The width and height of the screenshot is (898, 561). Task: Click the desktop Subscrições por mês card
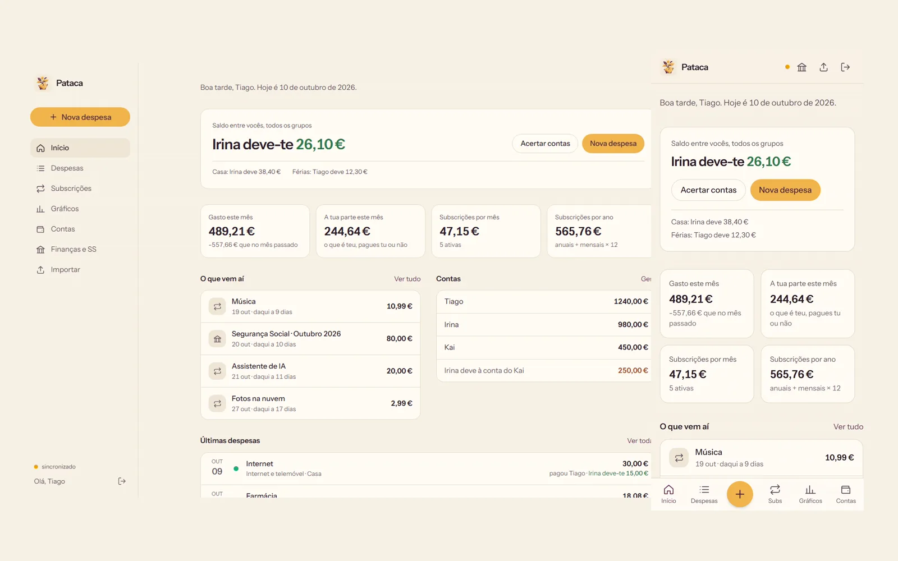[x=486, y=231]
